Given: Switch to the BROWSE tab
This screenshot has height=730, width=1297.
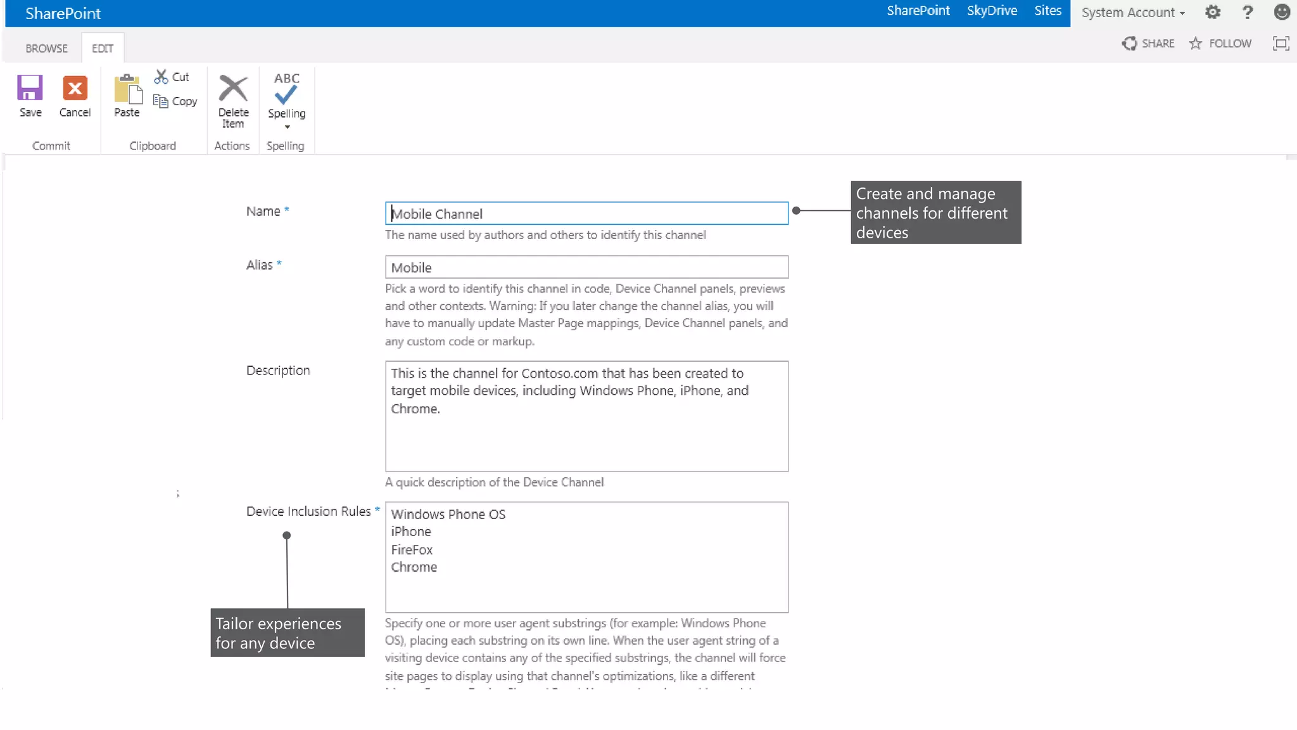Looking at the screenshot, I should (46, 48).
